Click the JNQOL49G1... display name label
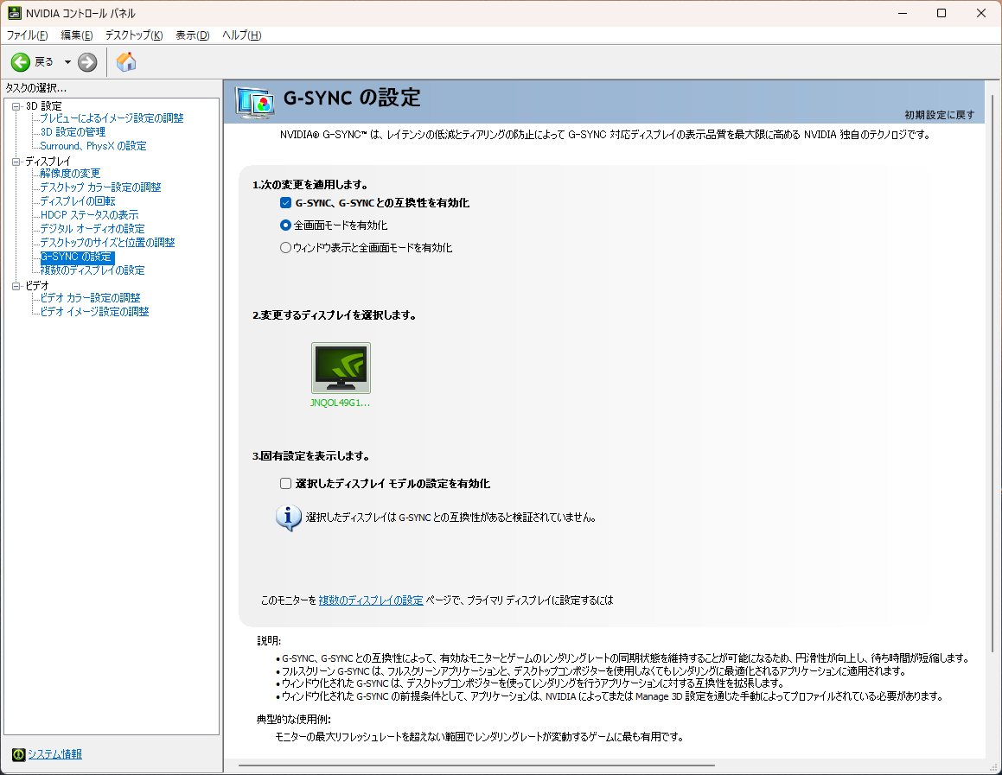1002x775 pixels. click(340, 403)
